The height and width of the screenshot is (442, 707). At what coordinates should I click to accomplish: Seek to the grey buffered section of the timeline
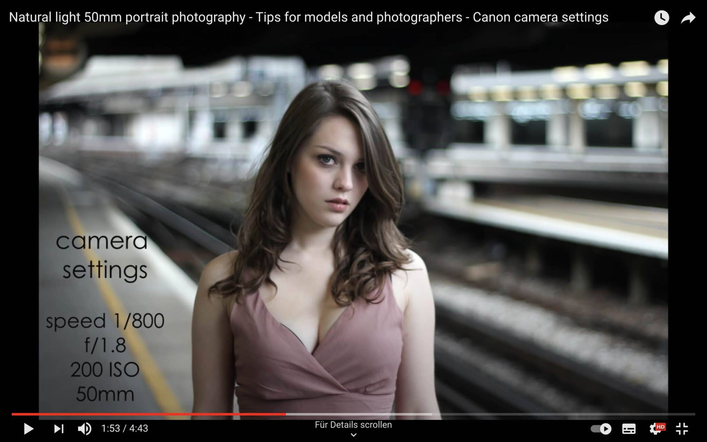[359, 414]
